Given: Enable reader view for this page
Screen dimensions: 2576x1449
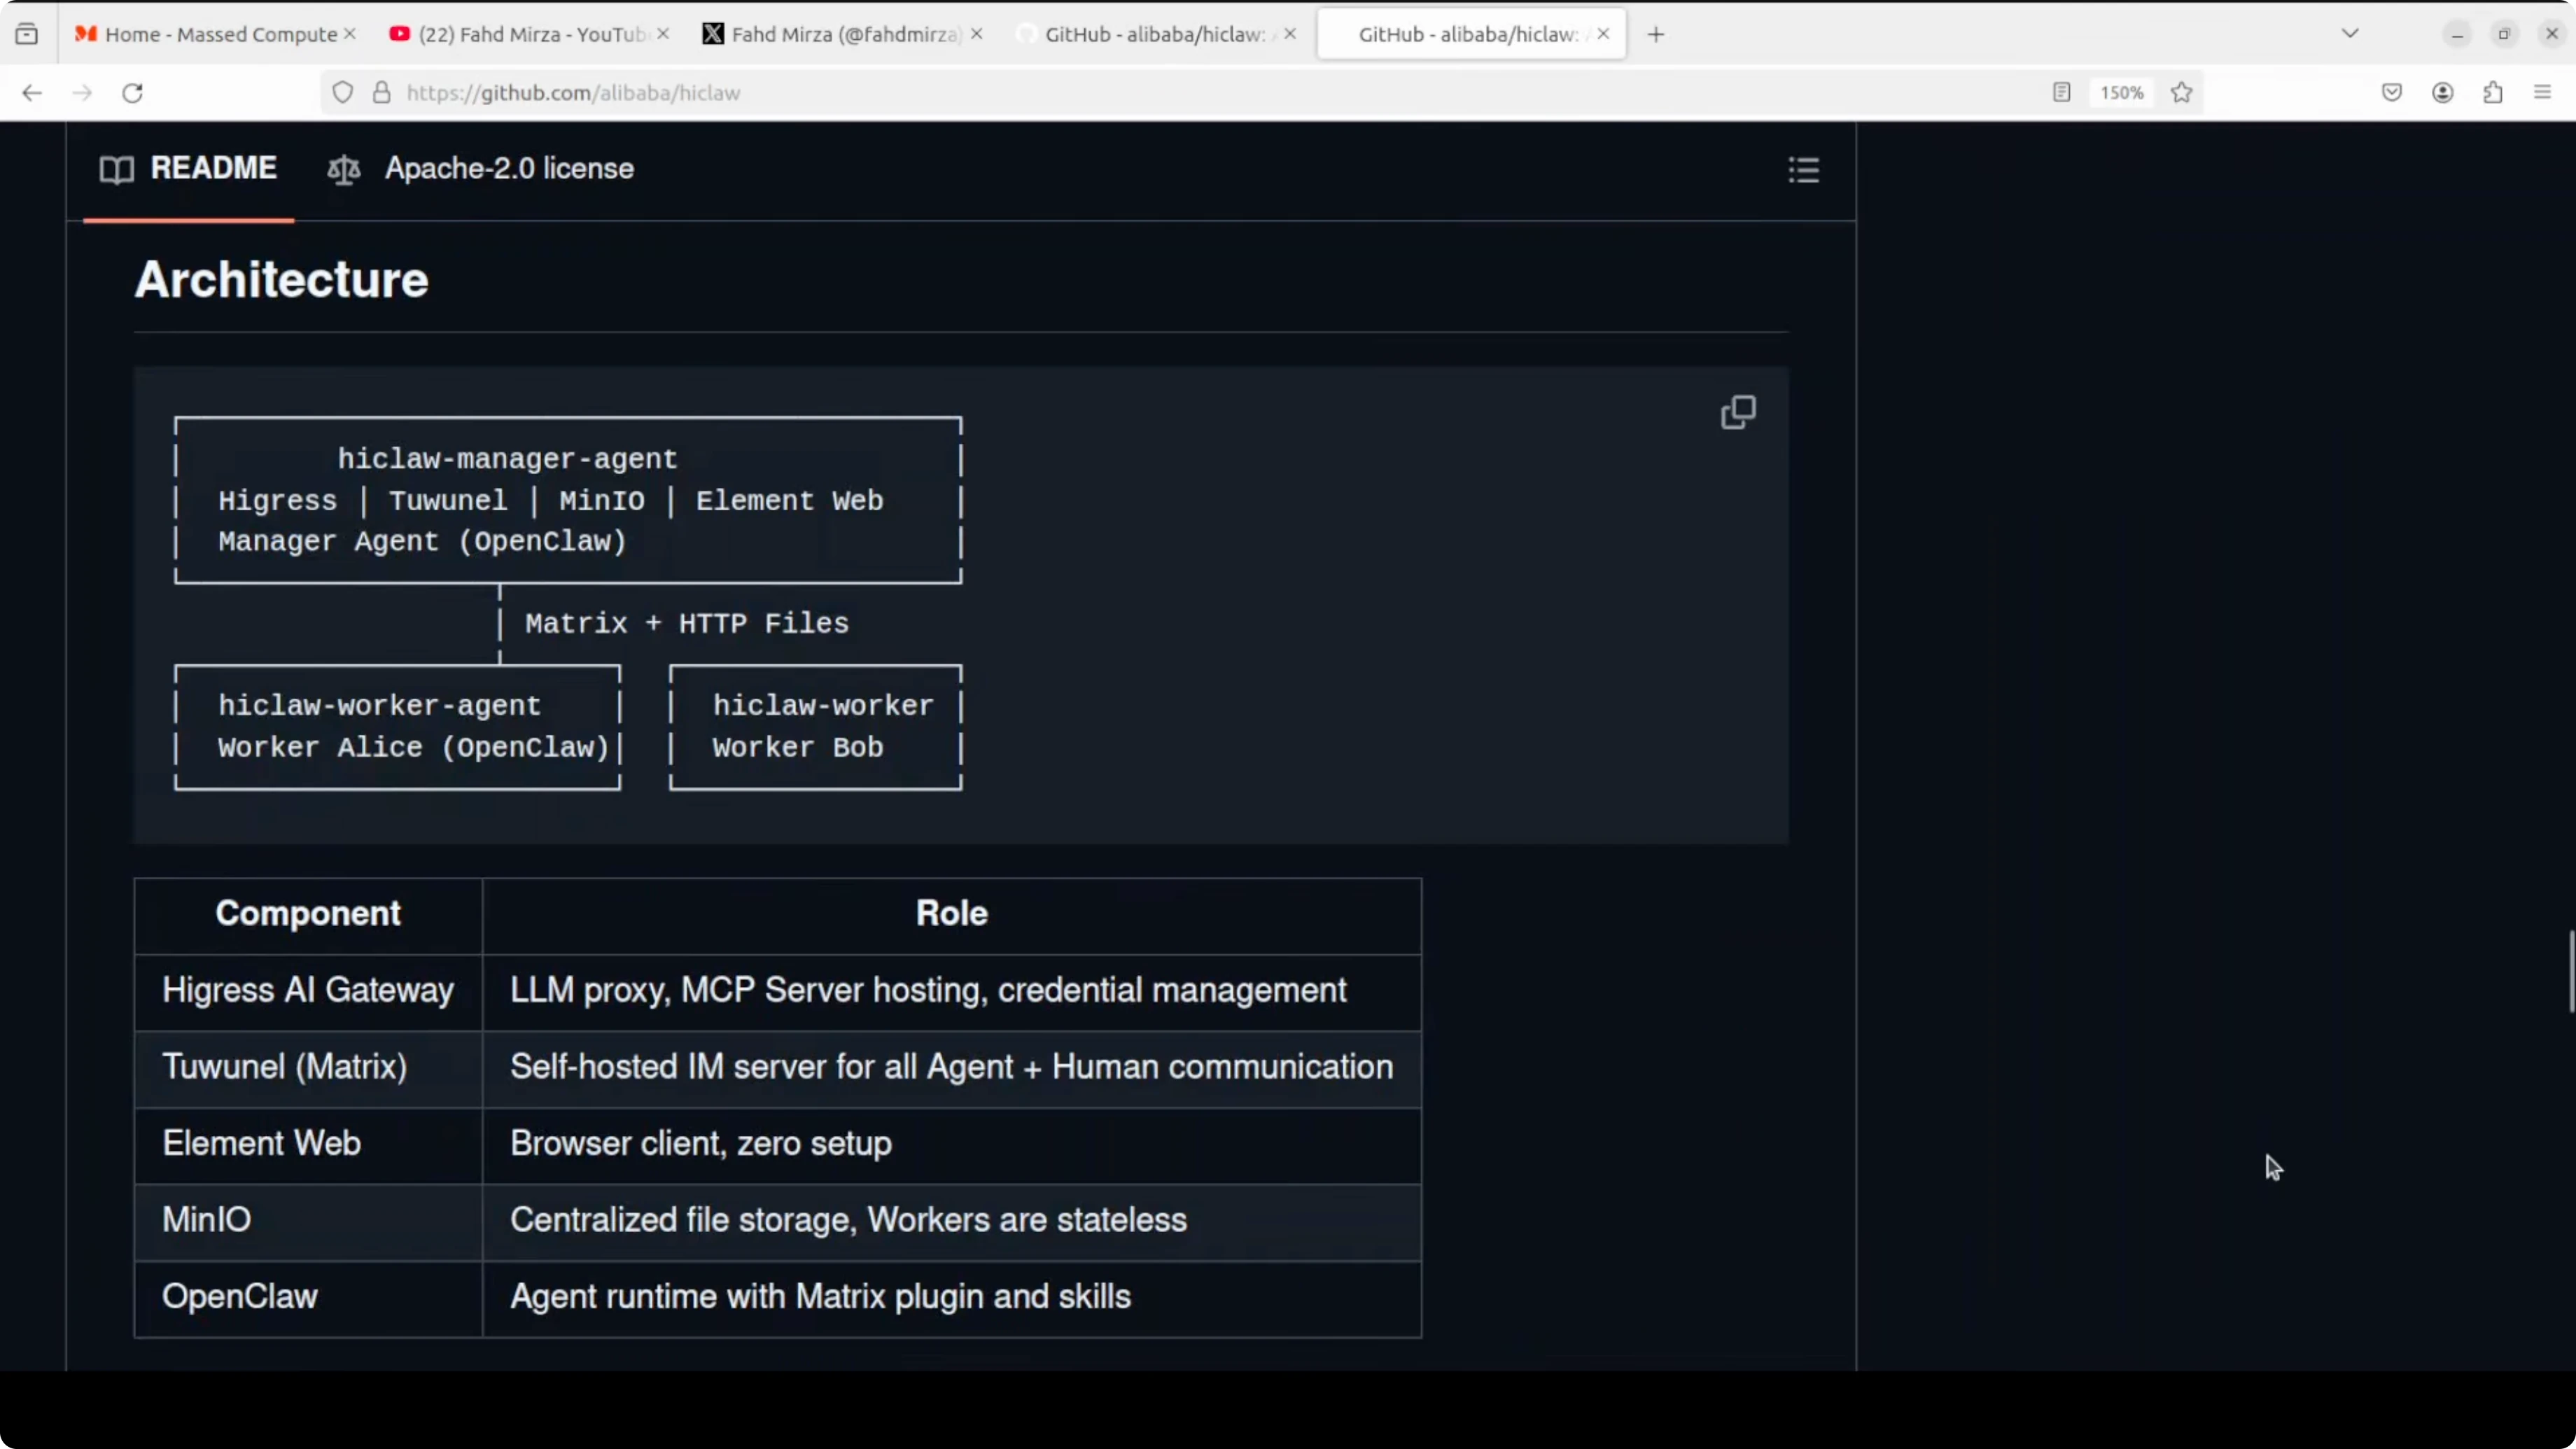Looking at the screenshot, I should click(x=2061, y=92).
